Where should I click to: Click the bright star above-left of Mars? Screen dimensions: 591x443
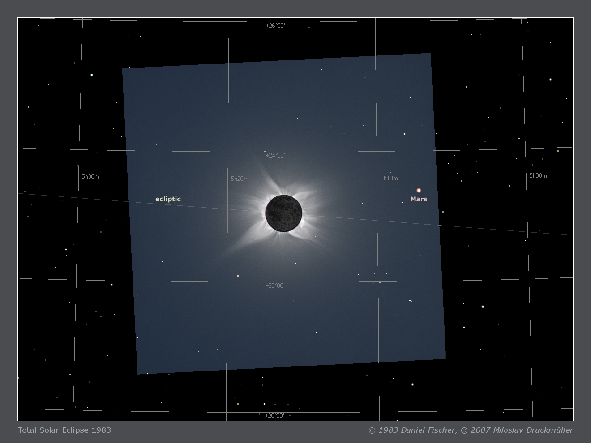404,134
